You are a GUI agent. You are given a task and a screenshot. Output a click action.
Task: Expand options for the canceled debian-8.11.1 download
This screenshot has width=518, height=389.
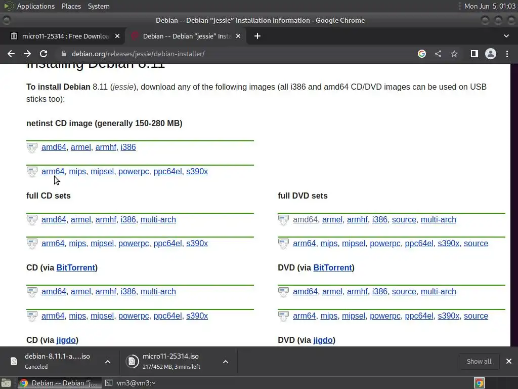[x=108, y=362]
